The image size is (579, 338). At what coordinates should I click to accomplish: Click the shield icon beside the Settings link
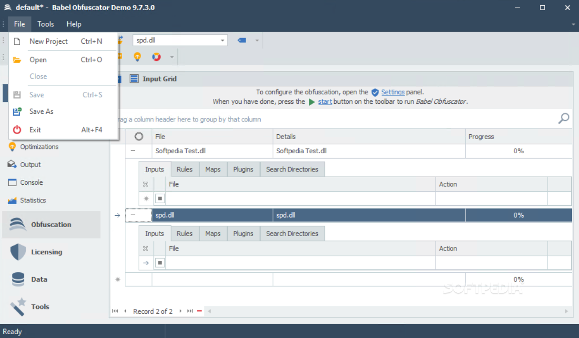[x=375, y=92]
